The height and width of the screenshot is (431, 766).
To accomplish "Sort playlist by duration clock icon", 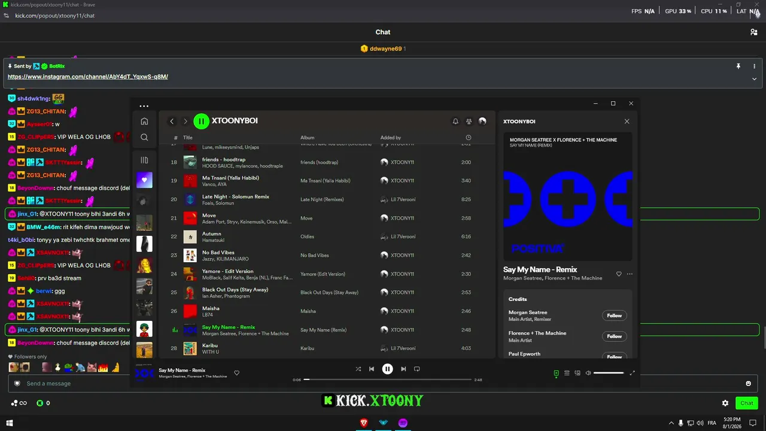I will tap(468, 138).
